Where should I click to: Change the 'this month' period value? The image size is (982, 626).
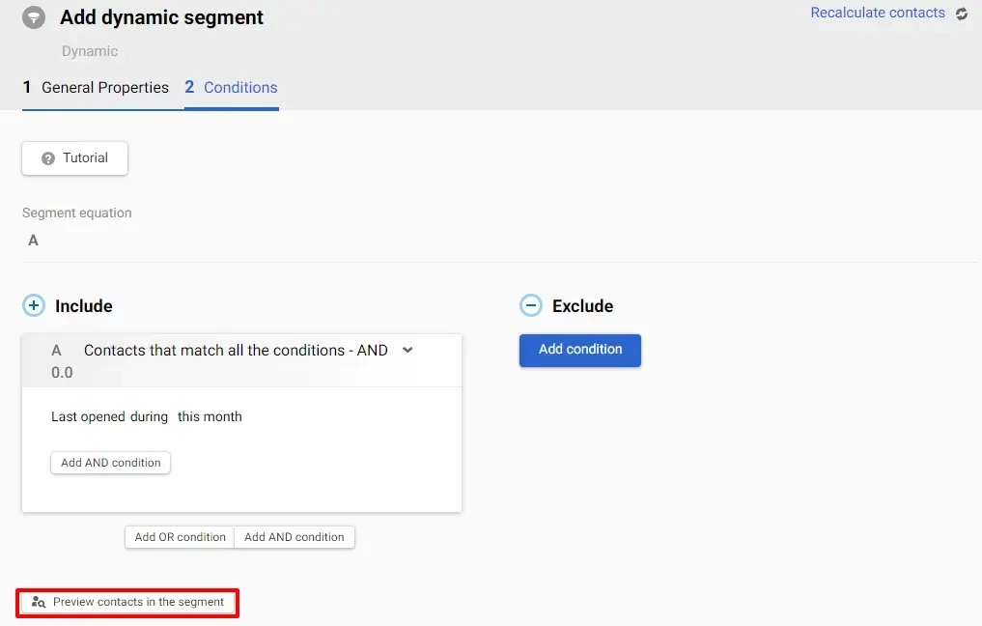point(210,417)
